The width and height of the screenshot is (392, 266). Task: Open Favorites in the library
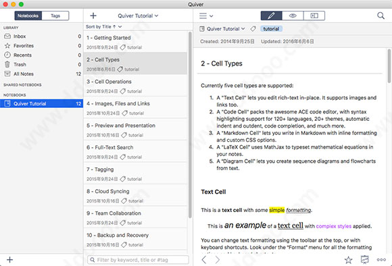tap(41, 46)
